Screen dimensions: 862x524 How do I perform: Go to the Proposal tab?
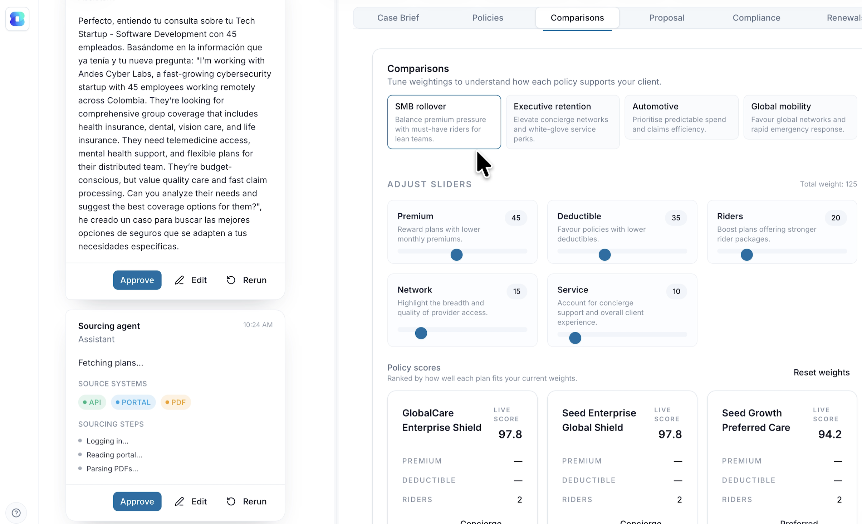[667, 18]
